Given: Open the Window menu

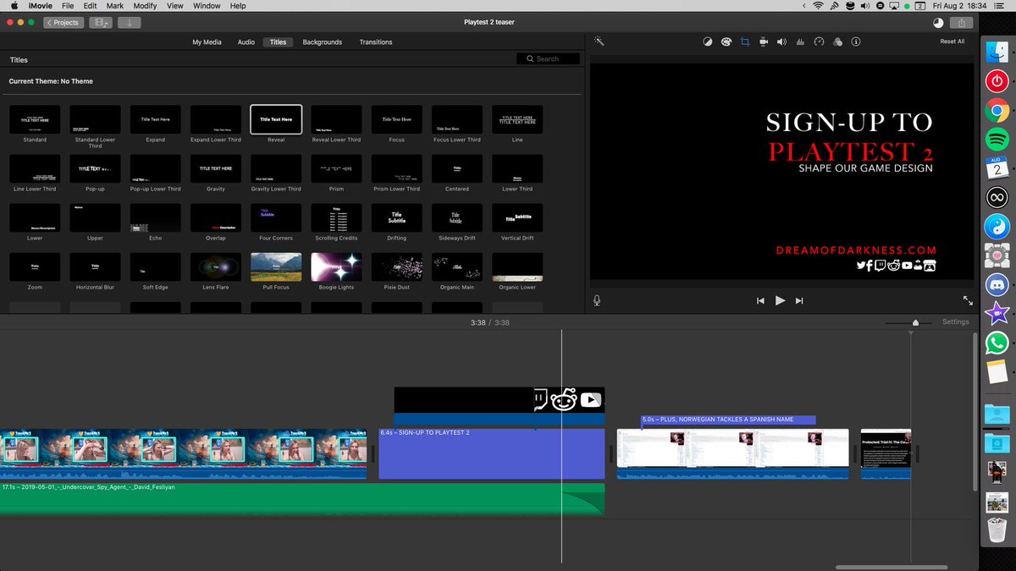Looking at the screenshot, I should tap(207, 6).
